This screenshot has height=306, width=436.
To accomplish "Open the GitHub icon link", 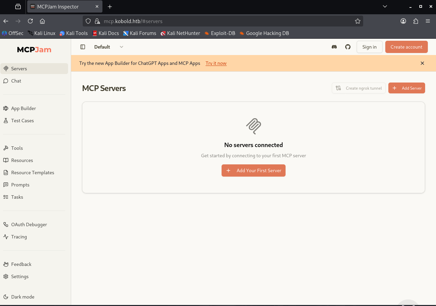I will tap(348, 47).
